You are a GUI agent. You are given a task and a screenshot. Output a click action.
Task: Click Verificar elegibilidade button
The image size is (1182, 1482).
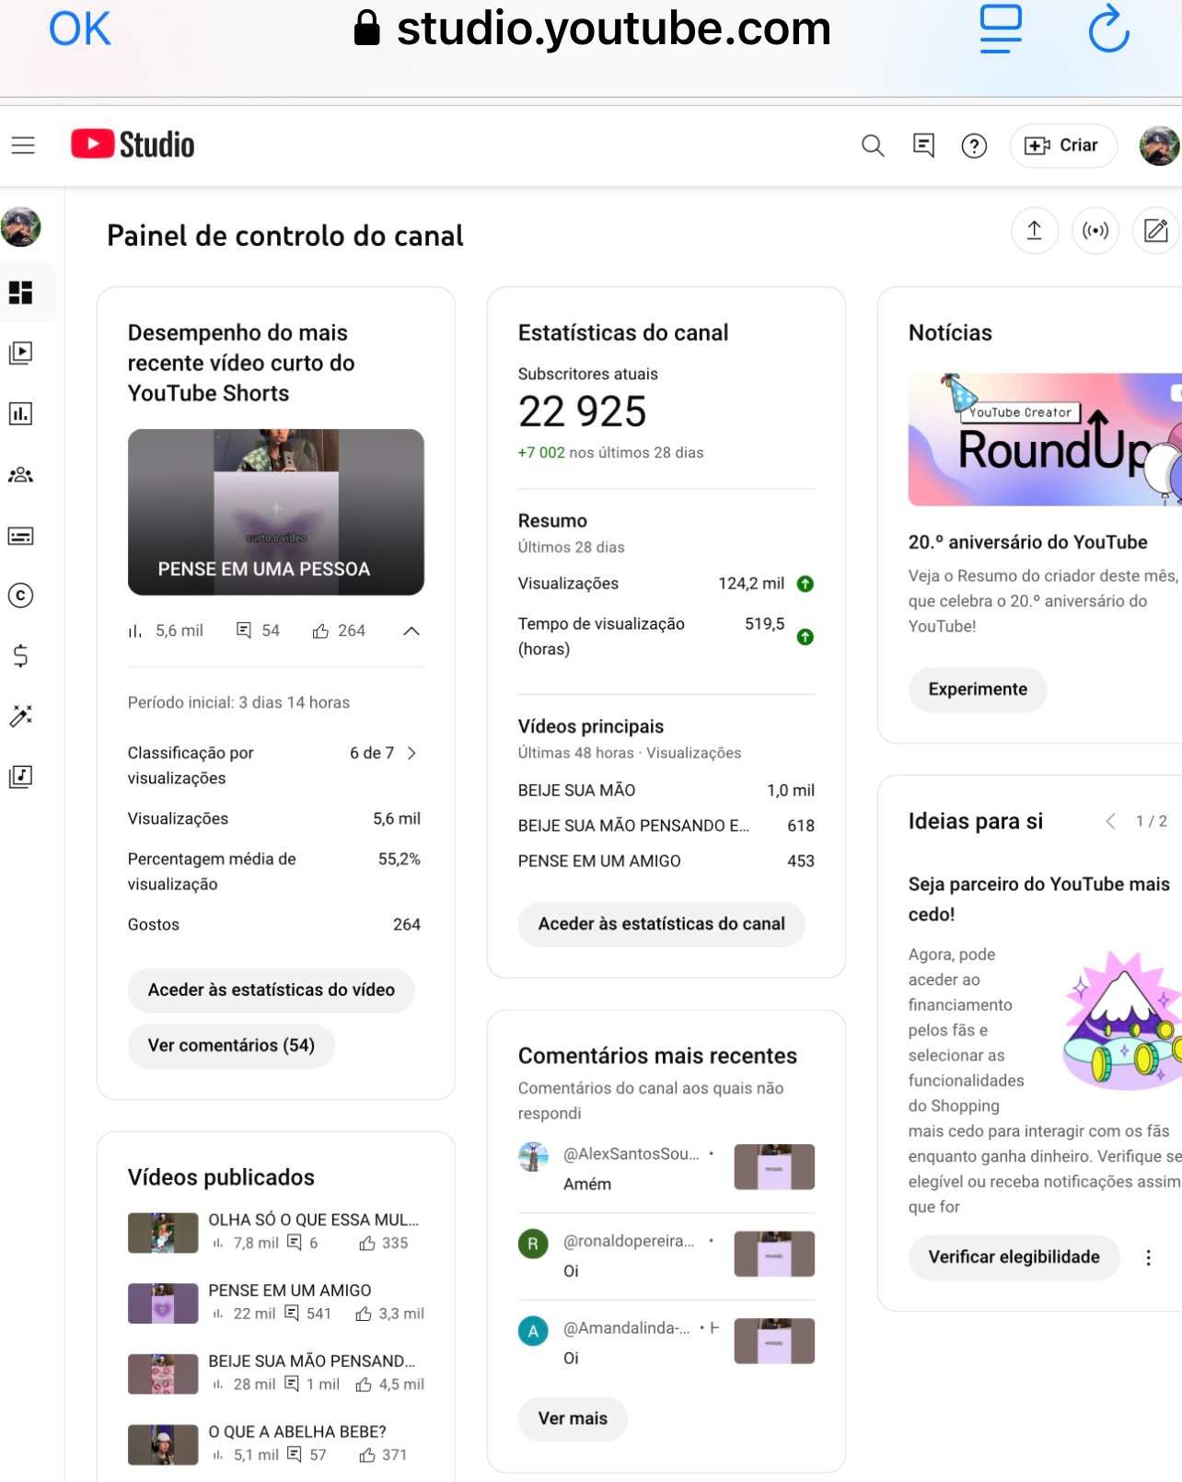(x=1014, y=1257)
